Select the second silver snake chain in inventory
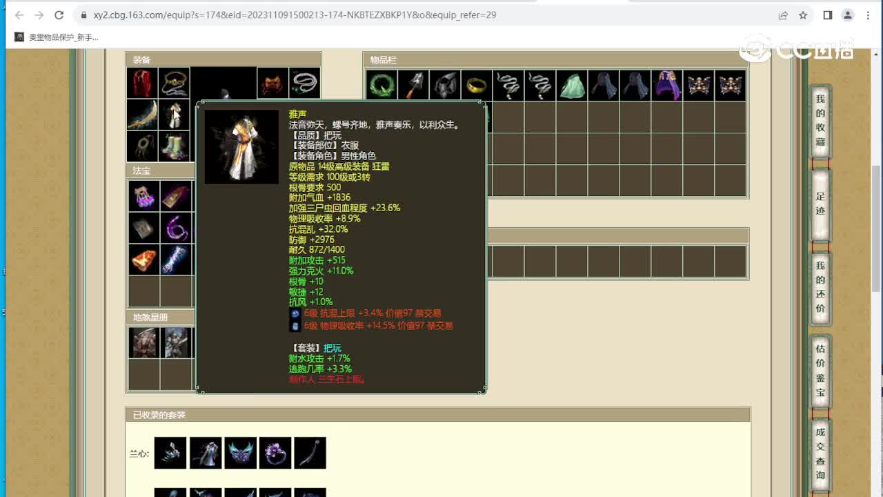The width and height of the screenshot is (883, 497). click(540, 84)
